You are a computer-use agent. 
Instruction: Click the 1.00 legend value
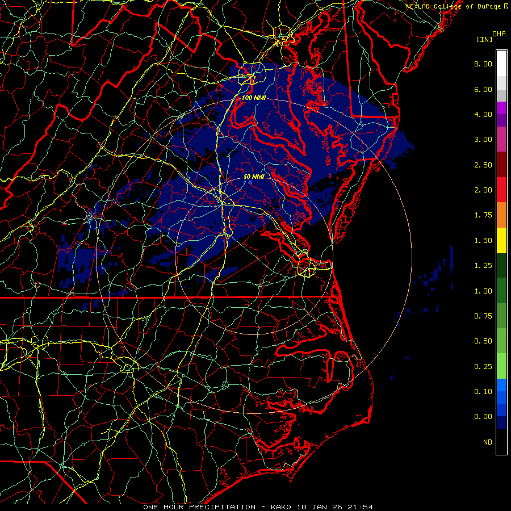(483, 291)
